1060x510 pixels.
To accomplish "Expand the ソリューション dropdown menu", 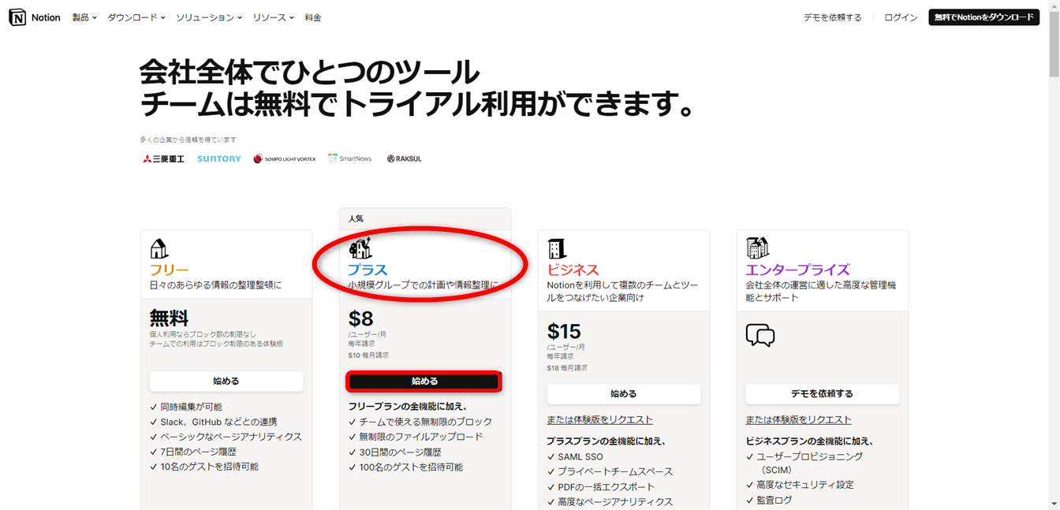I will (x=208, y=17).
